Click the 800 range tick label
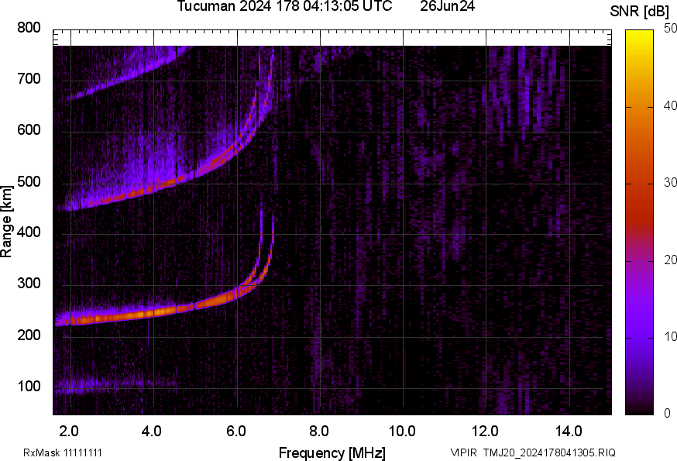The height and width of the screenshot is (461, 677). tap(28, 28)
